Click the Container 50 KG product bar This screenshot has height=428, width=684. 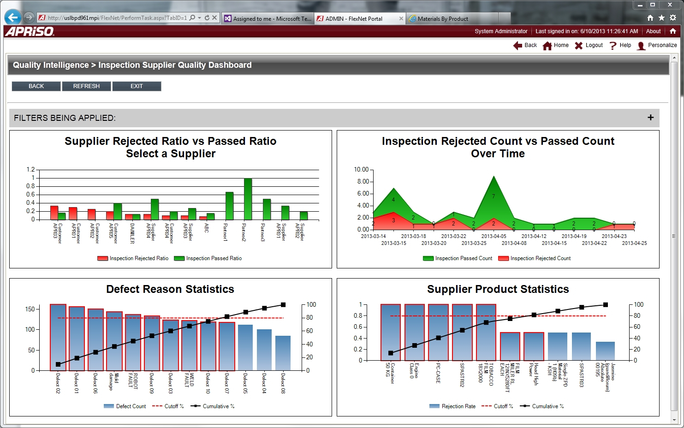391,332
